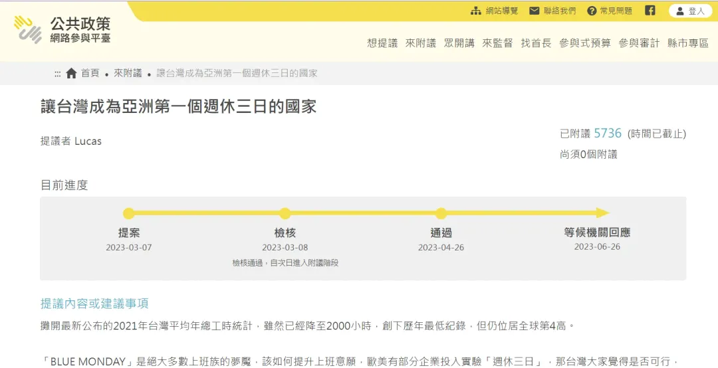Open the 來附議 navigation menu

tap(421, 43)
